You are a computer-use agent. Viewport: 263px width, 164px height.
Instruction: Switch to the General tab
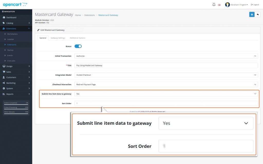[43, 38]
